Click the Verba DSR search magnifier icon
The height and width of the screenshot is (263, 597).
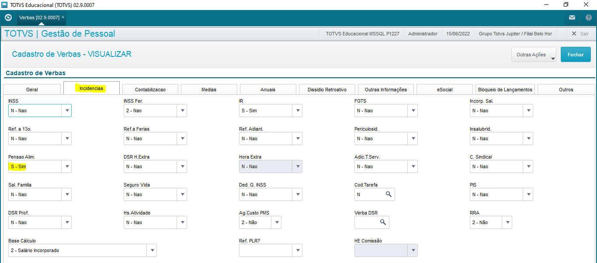coord(383,222)
